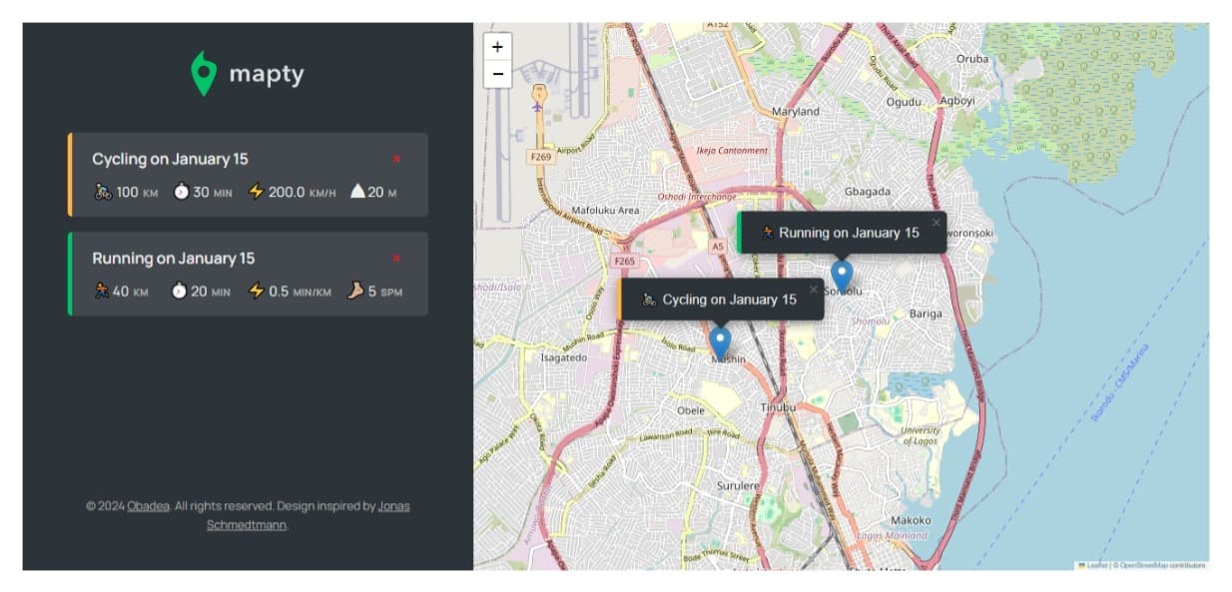Click the bicycle icon in Cycling workout

103,192
